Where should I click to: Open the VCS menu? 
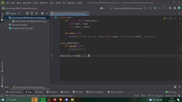(x=64, y=3)
